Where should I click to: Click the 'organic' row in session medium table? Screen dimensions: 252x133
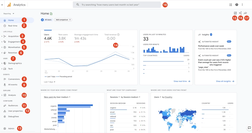127,108
